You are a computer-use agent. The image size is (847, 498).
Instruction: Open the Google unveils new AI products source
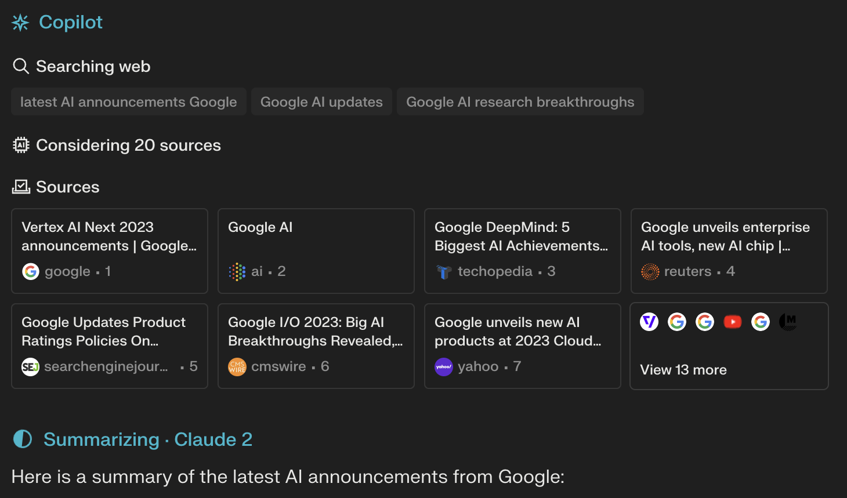(523, 346)
